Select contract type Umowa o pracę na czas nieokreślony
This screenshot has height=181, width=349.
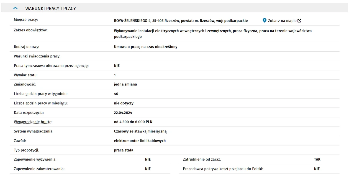point(146,47)
